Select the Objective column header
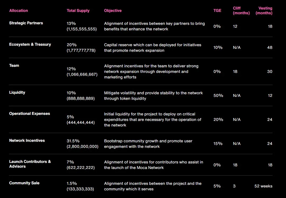 [x=113, y=11]
